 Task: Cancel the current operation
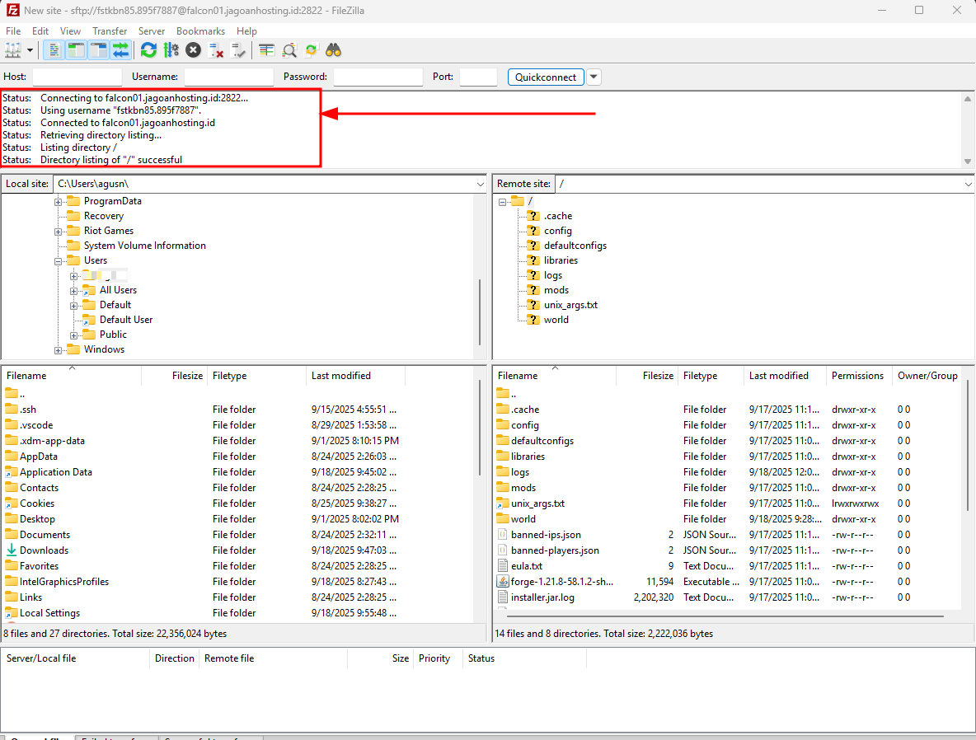pyautogui.click(x=193, y=50)
